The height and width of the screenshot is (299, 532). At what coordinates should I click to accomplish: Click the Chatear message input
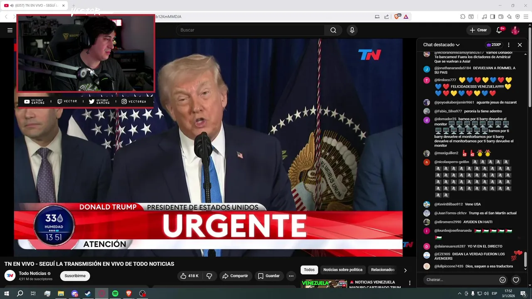[461, 280]
